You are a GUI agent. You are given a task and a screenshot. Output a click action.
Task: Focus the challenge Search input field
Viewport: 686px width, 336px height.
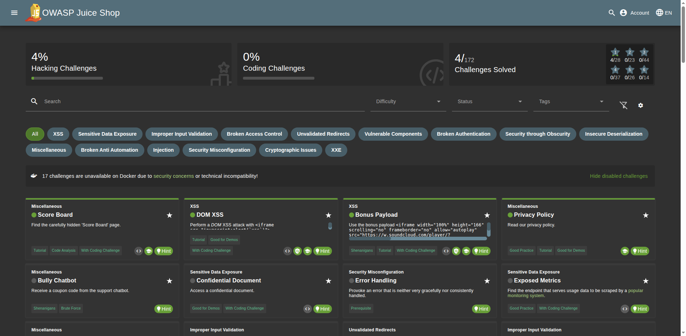[200, 102]
